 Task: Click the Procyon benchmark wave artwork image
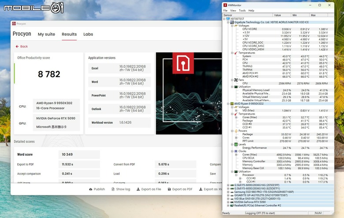pos(189,93)
